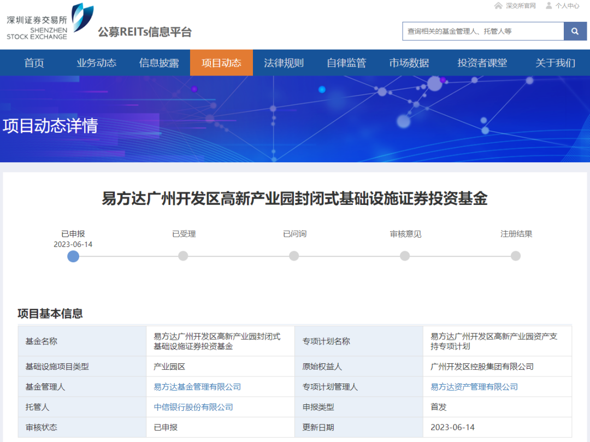Click the 已受理 progress step dot
Screen dimensions: 590x442
click(183, 256)
